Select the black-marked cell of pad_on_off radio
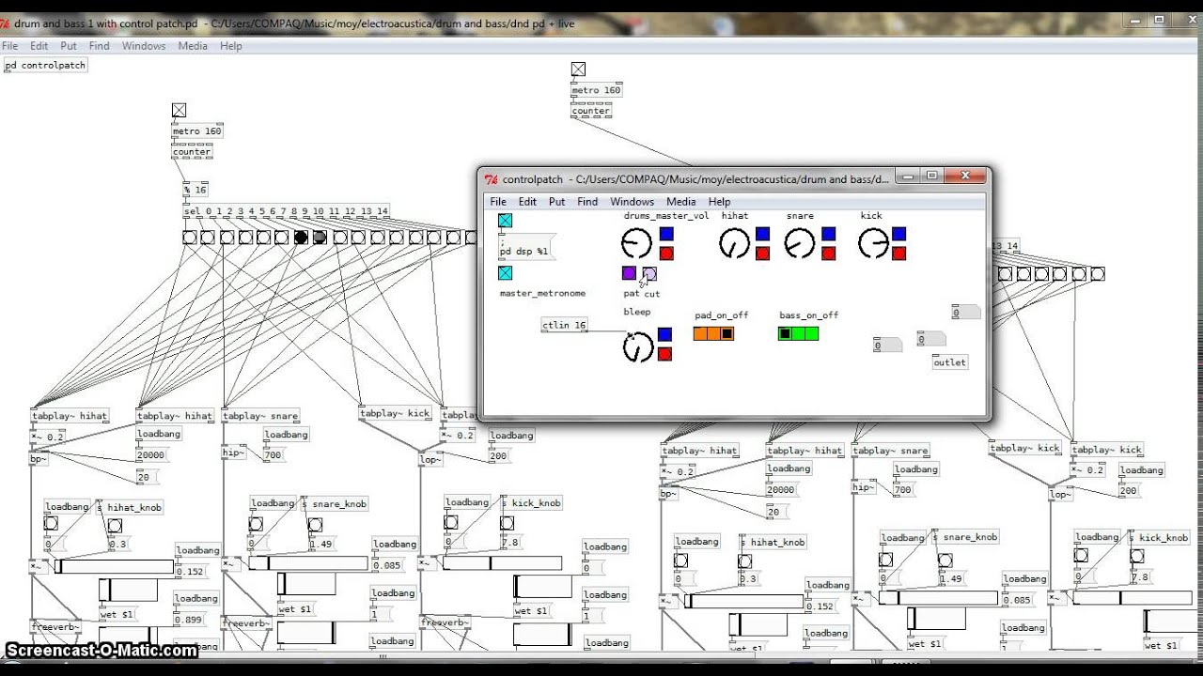1203x676 pixels. [x=727, y=333]
